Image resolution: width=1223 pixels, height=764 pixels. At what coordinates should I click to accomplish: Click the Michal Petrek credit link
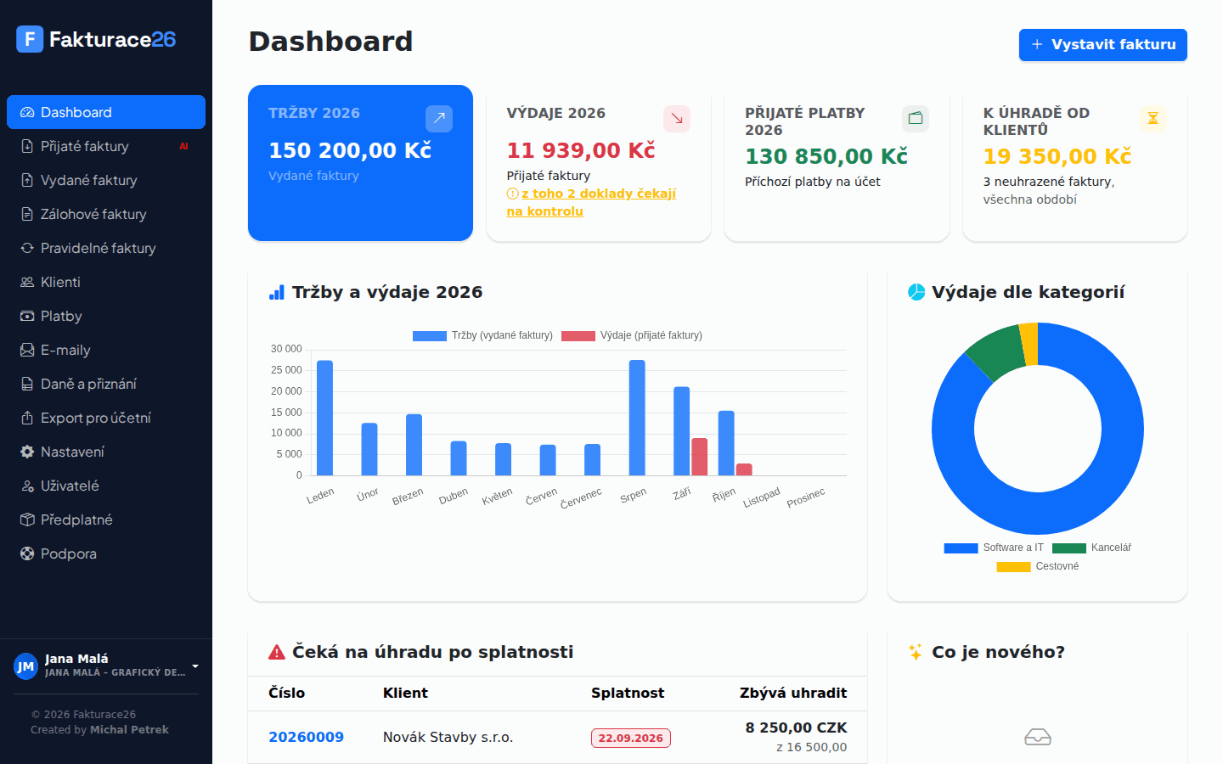[129, 730]
